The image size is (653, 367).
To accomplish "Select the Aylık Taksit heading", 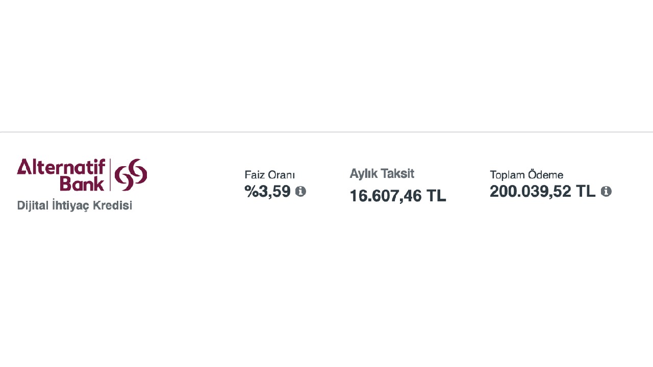I will coord(382,174).
